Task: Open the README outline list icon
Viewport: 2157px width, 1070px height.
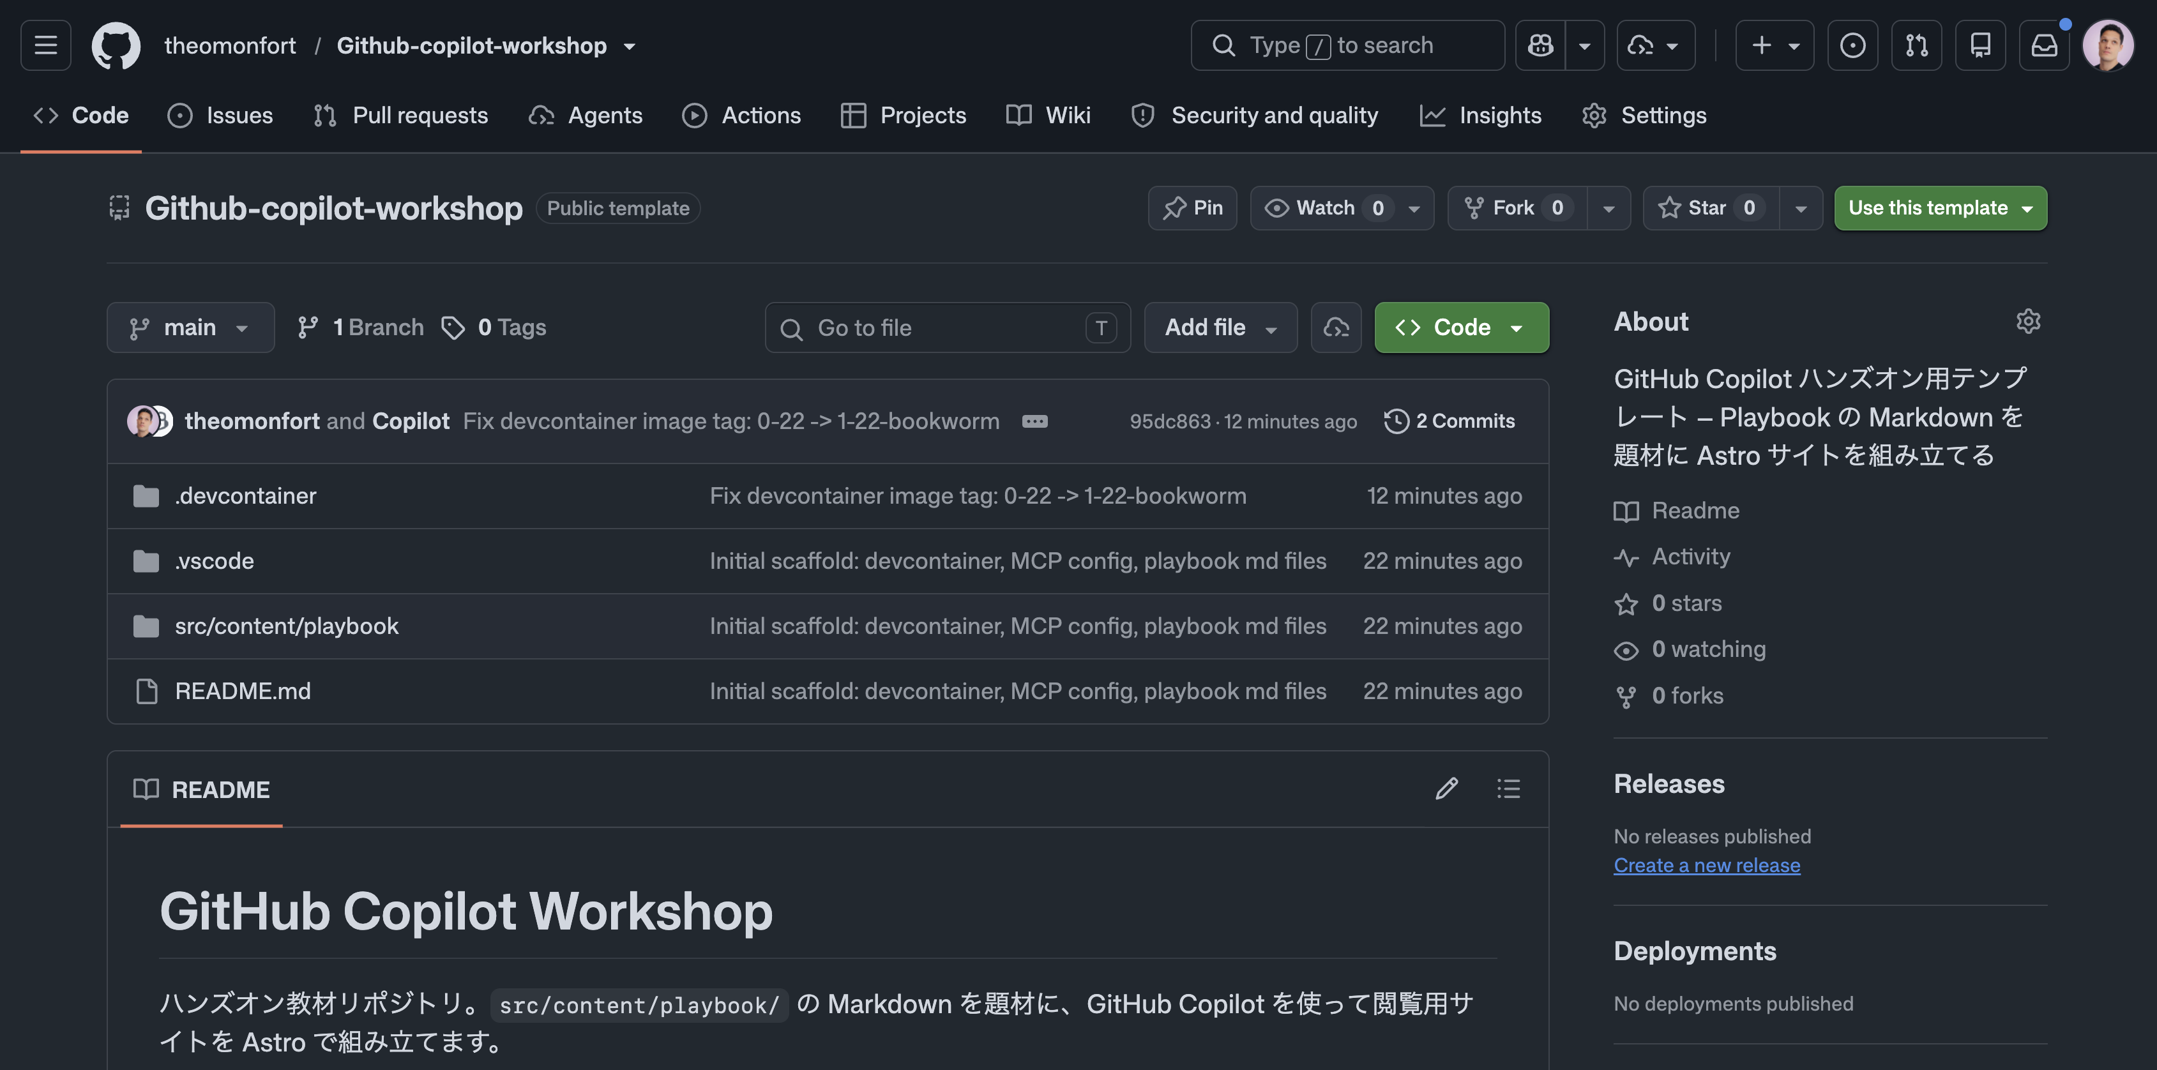Action: click(x=1508, y=788)
